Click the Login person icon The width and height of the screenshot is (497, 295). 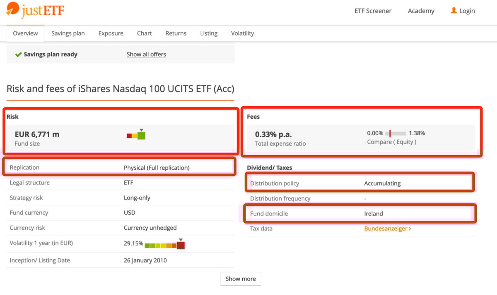(454, 11)
